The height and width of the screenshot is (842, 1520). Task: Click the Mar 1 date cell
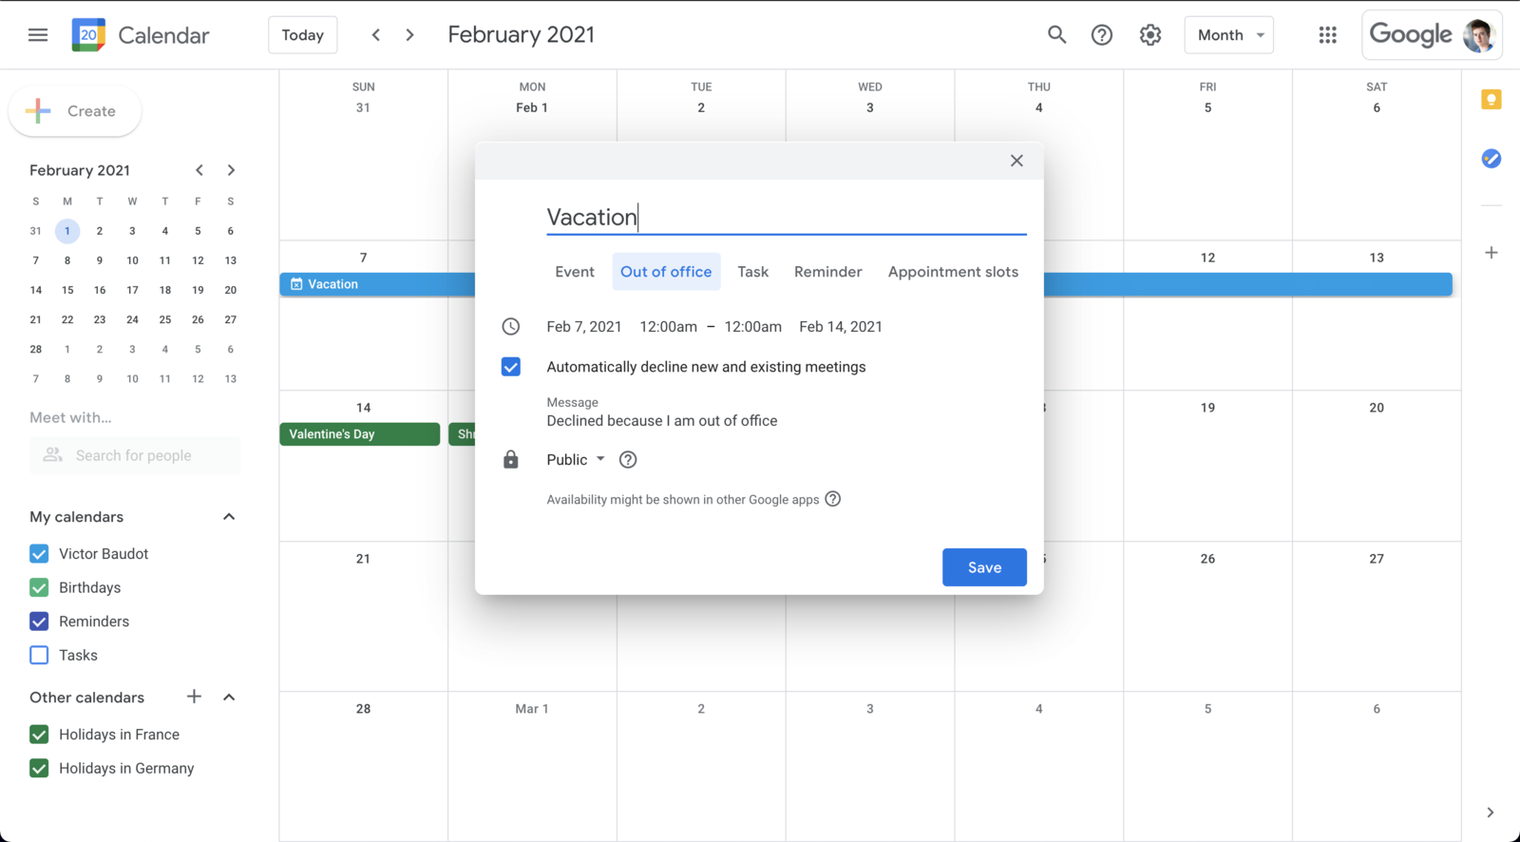pyautogui.click(x=532, y=709)
